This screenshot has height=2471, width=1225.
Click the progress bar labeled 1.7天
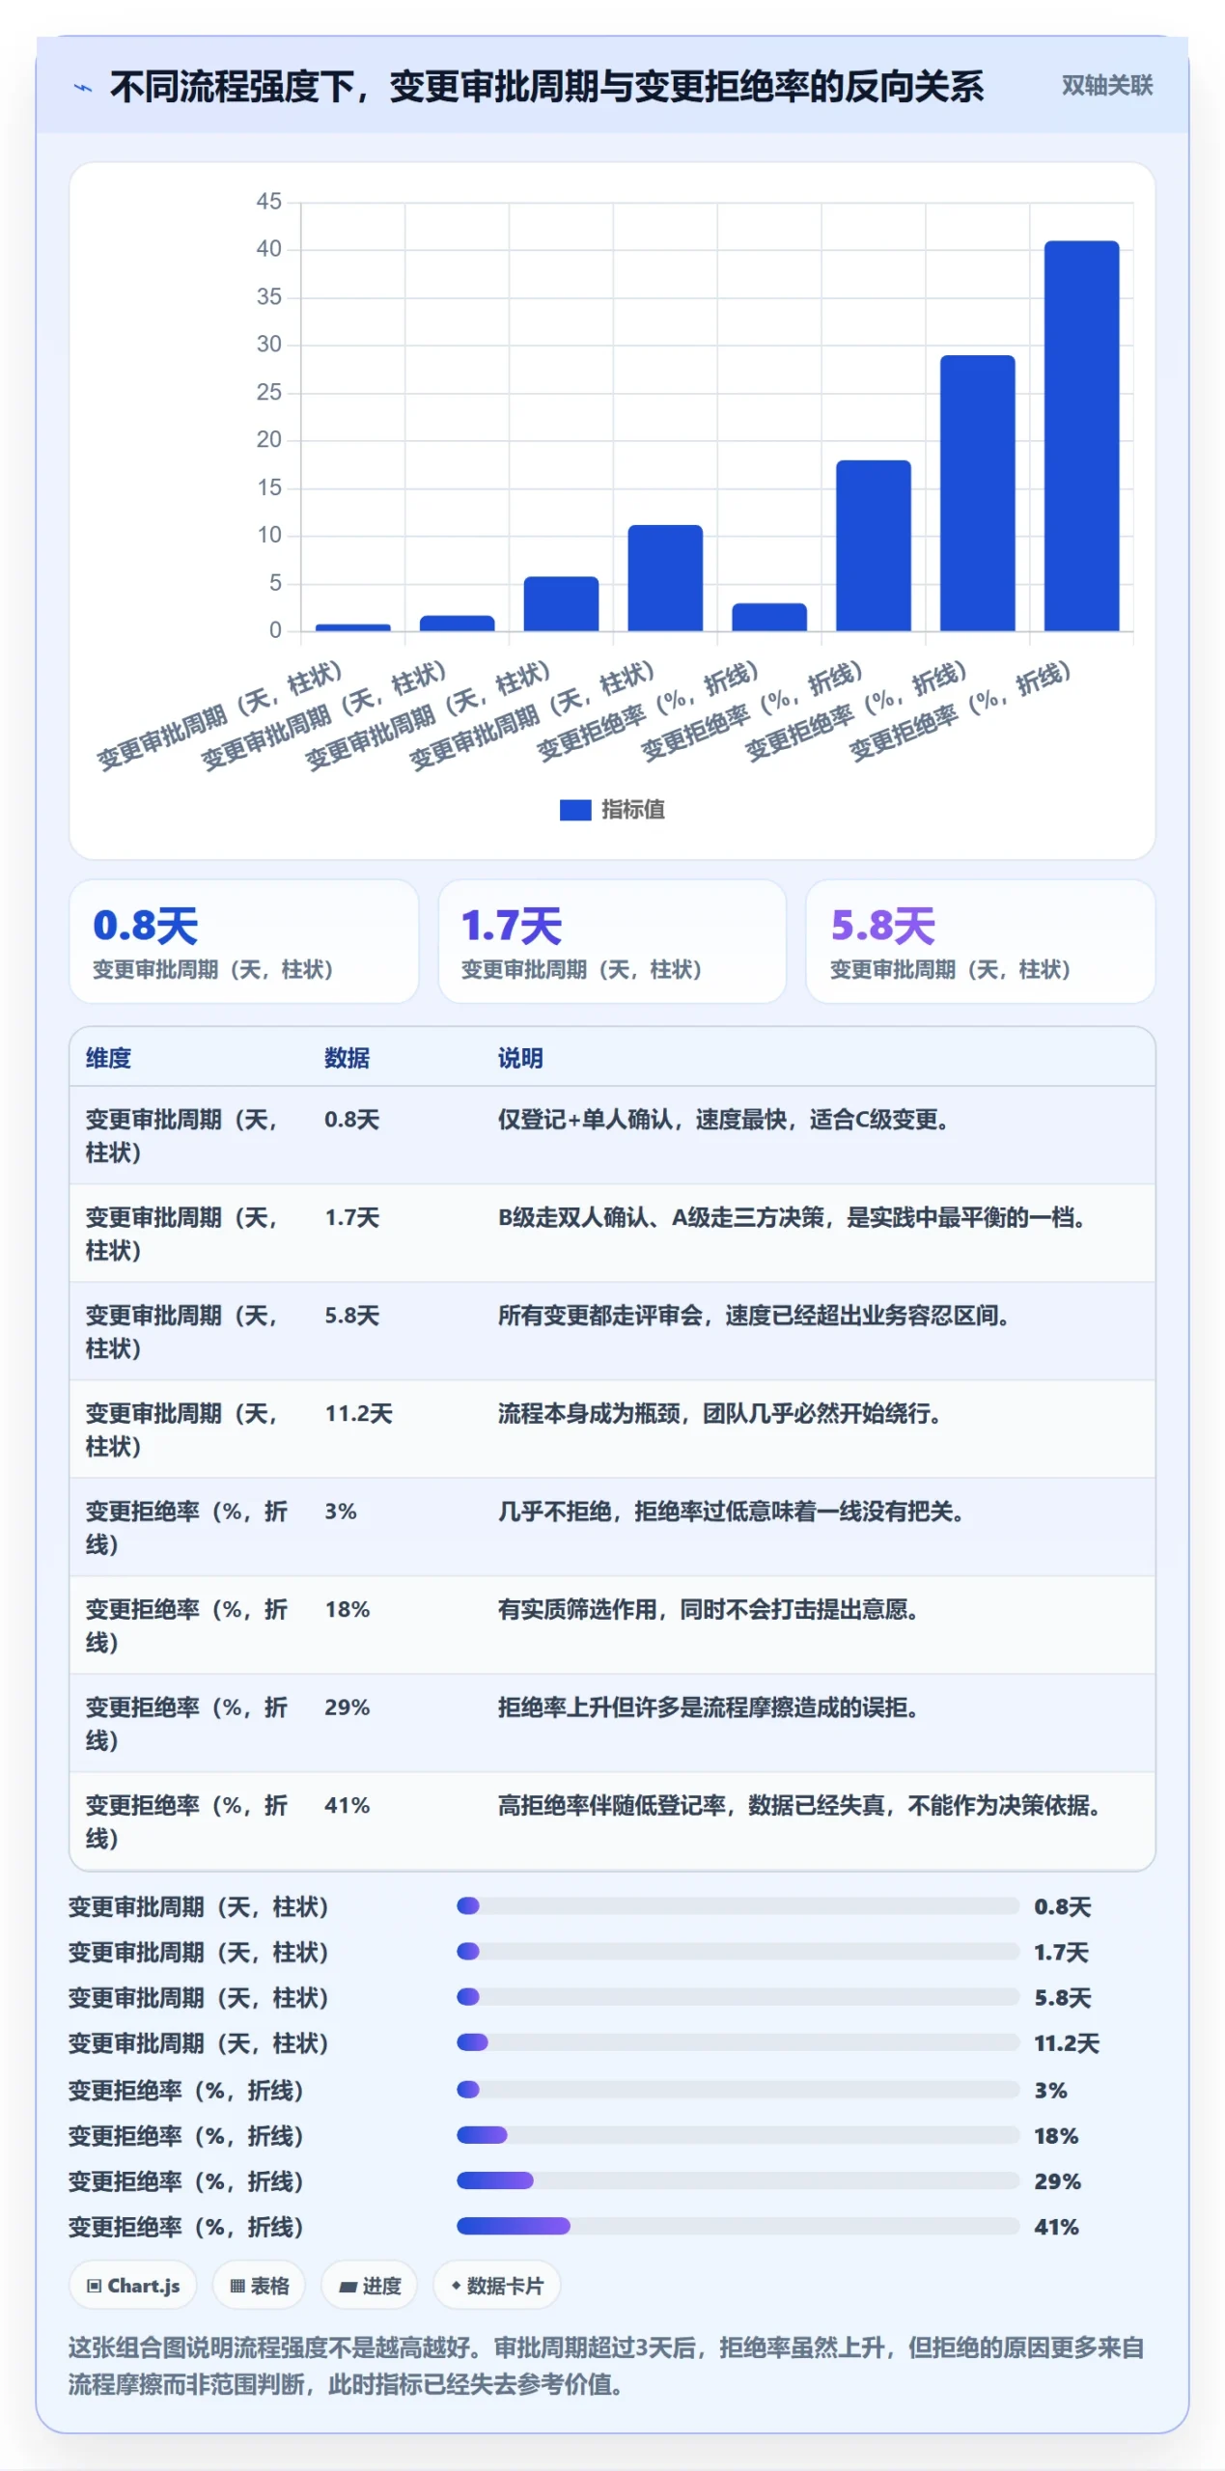click(x=738, y=1951)
